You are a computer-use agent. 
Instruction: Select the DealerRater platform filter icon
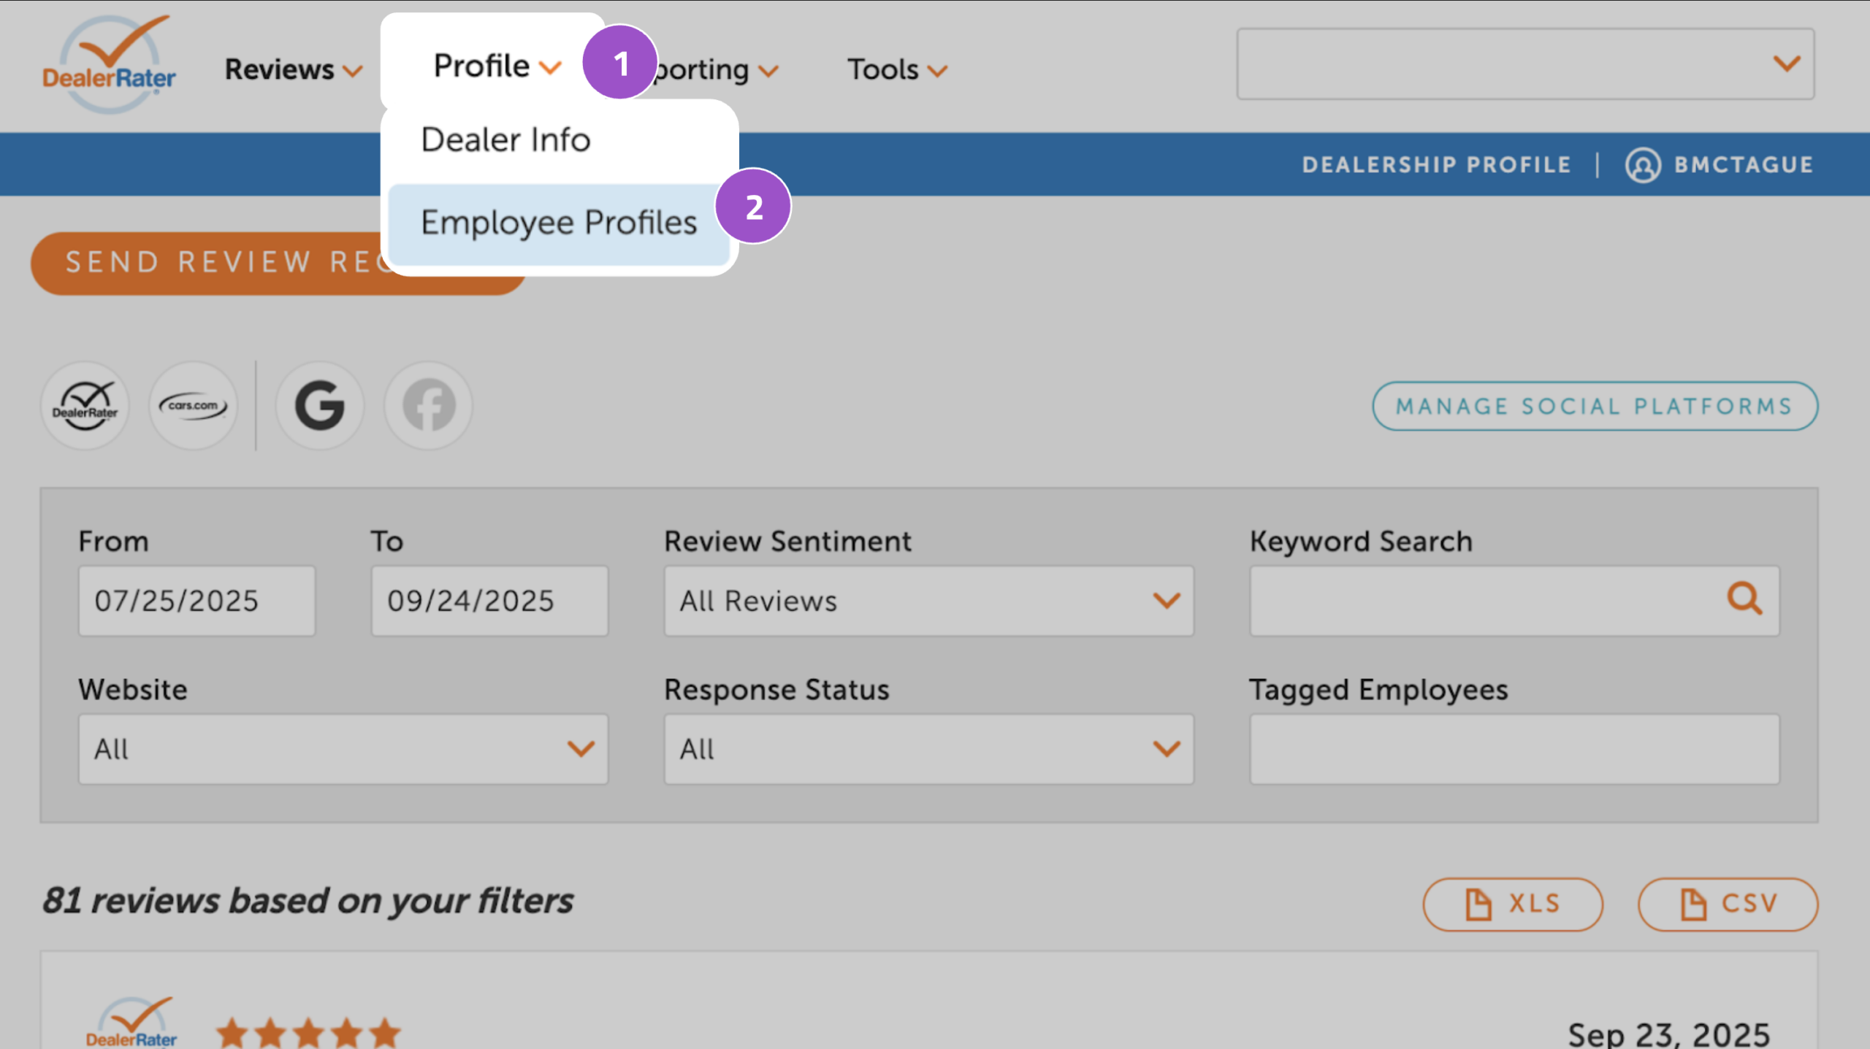[85, 406]
